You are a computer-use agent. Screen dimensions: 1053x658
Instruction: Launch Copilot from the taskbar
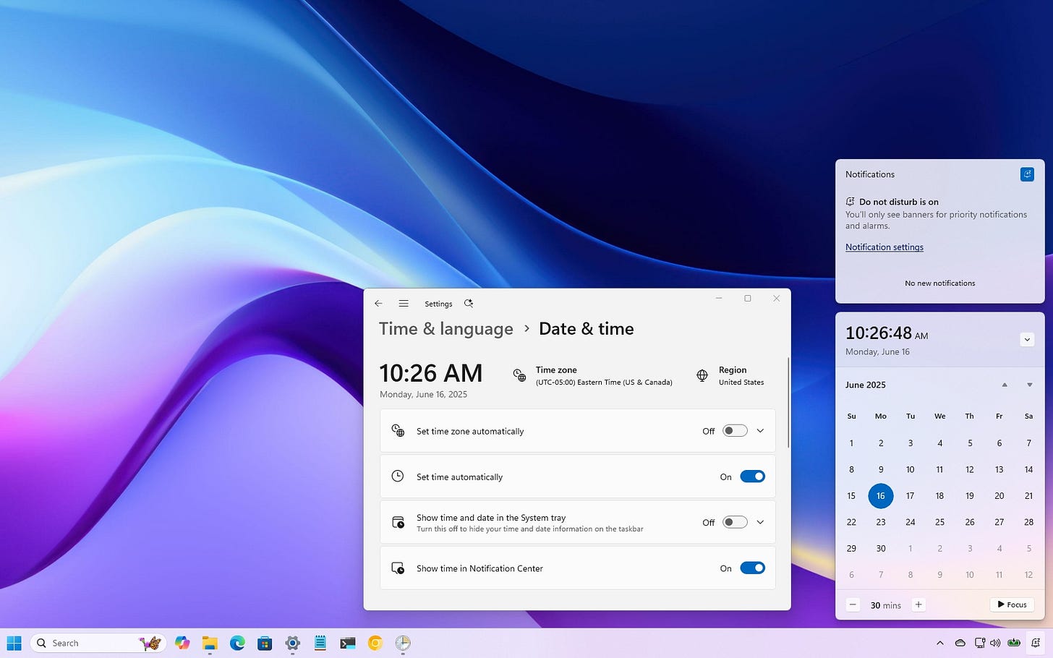pyautogui.click(x=182, y=643)
